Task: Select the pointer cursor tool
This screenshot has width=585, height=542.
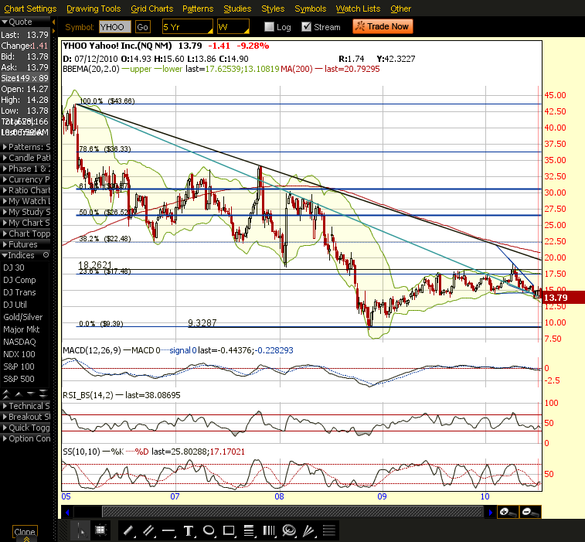Action: (81, 530)
